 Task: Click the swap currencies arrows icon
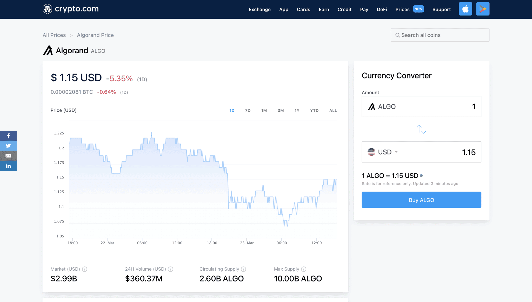(421, 129)
